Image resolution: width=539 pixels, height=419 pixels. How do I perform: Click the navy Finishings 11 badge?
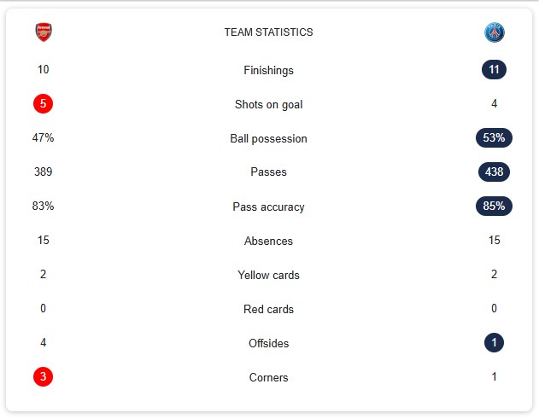(494, 70)
